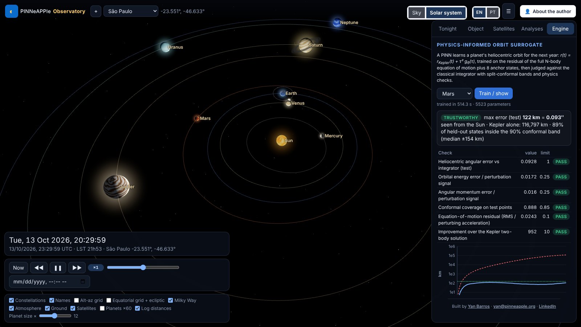Click the rewind playback button
The width and height of the screenshot is (581, 327).
[x=39, y=268]
